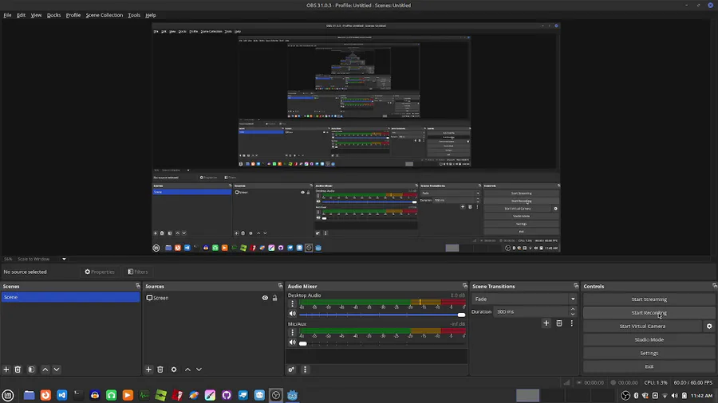Click the disabled Properties button
This screenshot has width=718, height=403.
coord(100,272)
